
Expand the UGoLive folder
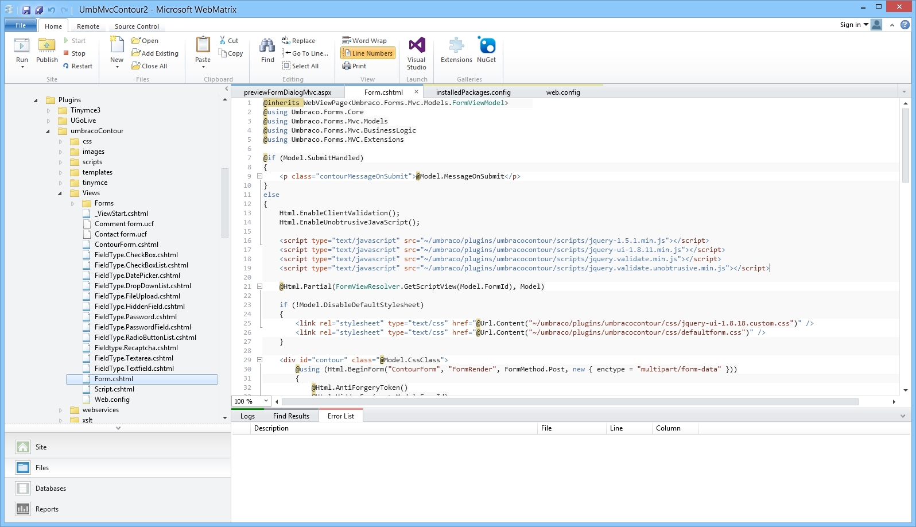[48, 121]
